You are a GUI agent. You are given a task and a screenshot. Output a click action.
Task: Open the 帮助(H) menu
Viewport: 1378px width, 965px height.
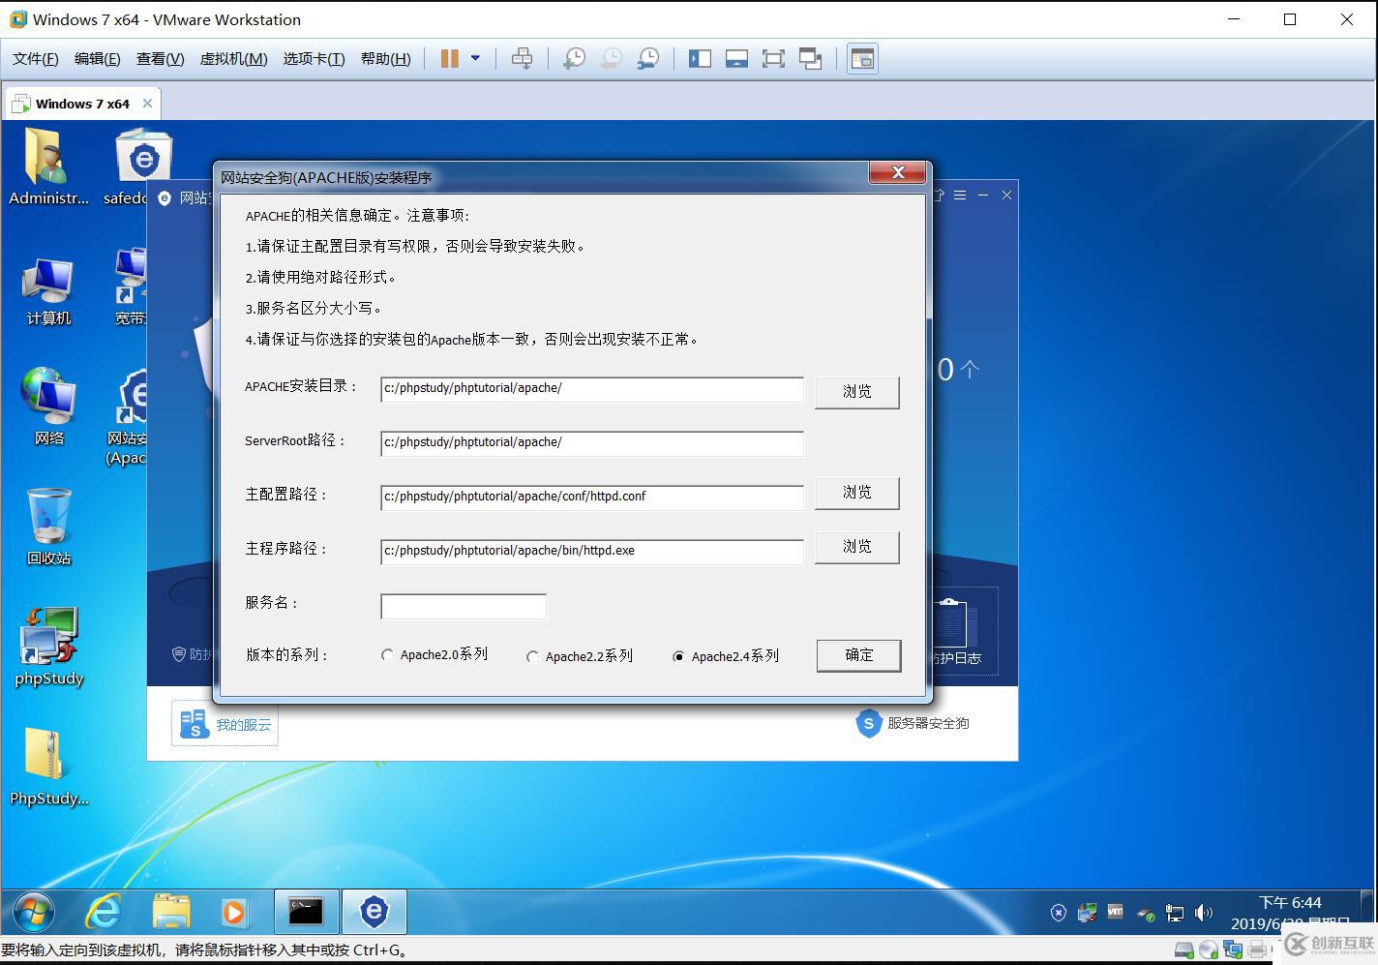[x=385, y=59]
